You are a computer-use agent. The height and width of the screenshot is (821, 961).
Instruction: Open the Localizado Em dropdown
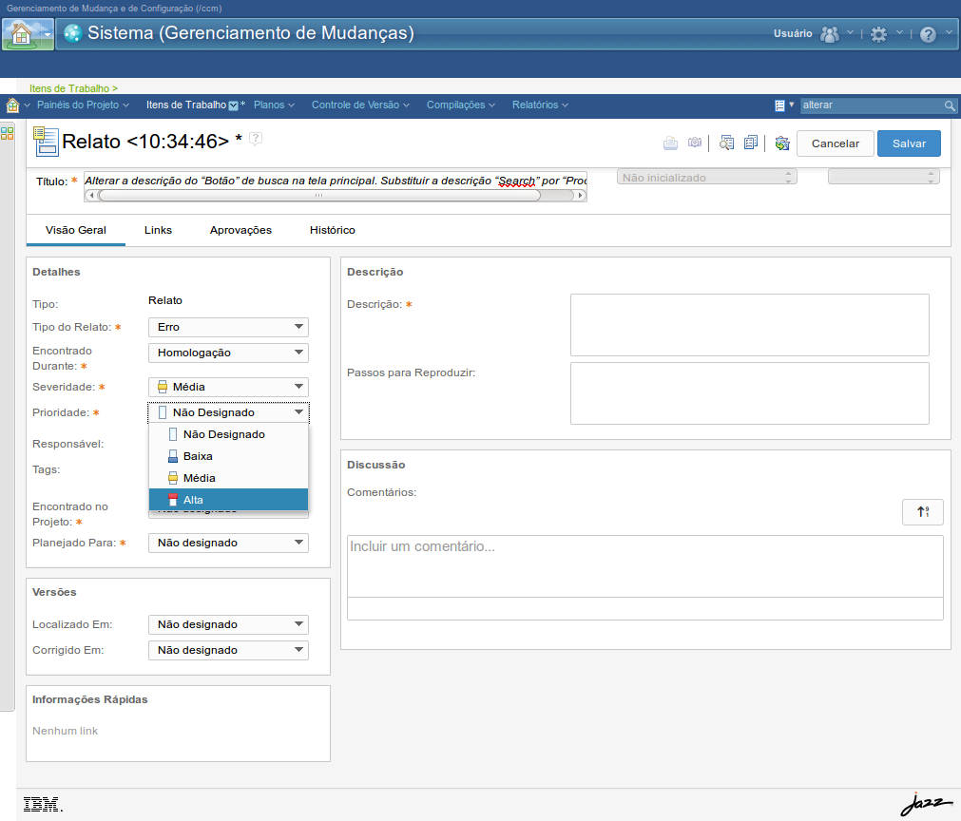pyautogui.click(x=228, y=625)
